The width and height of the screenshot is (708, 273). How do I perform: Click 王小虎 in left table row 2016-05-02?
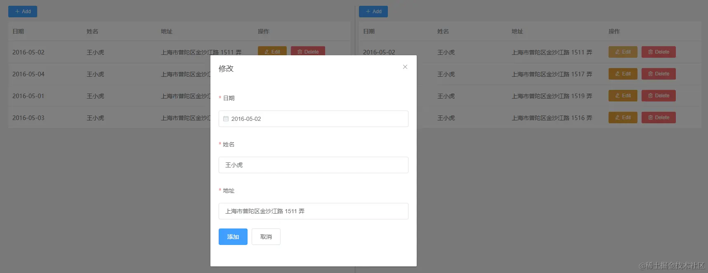pyautogui.click(x=95, y=52)
